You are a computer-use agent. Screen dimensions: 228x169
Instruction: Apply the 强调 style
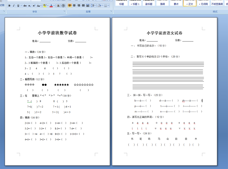pyautogui.click(x=162, y=3)
